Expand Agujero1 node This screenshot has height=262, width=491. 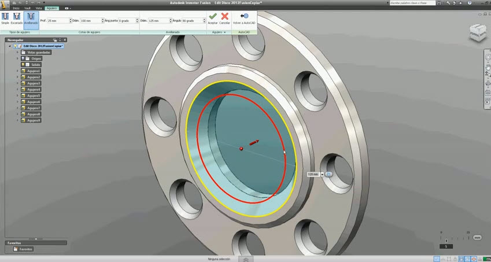[18, 71]
